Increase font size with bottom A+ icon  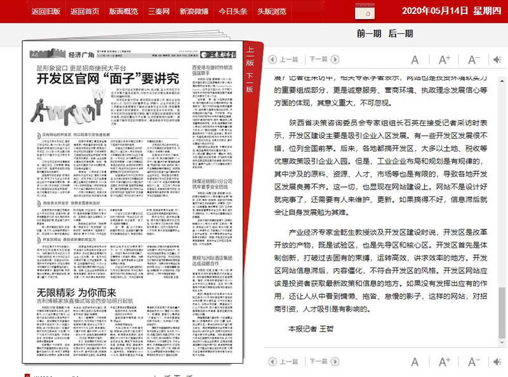(444, 361)
